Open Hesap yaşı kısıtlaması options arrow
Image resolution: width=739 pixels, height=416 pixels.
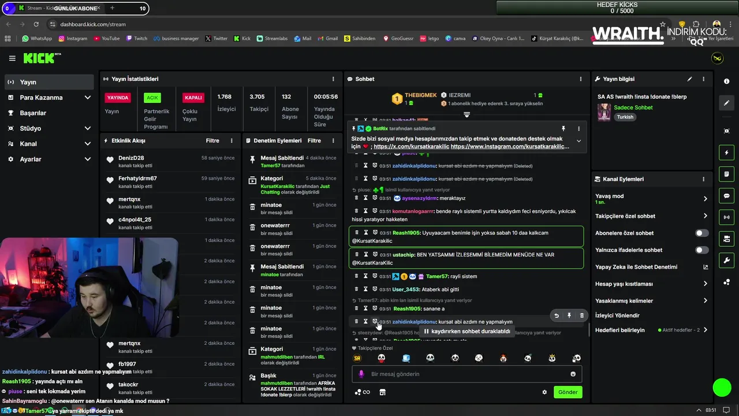pos(706,284)
